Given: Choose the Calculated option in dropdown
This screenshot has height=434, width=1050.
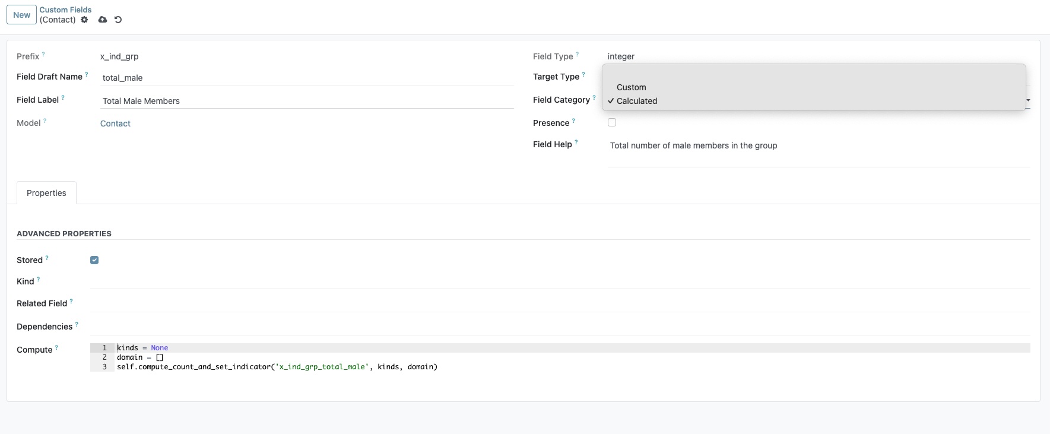Looking at the screenshot, I should [636, 101].
